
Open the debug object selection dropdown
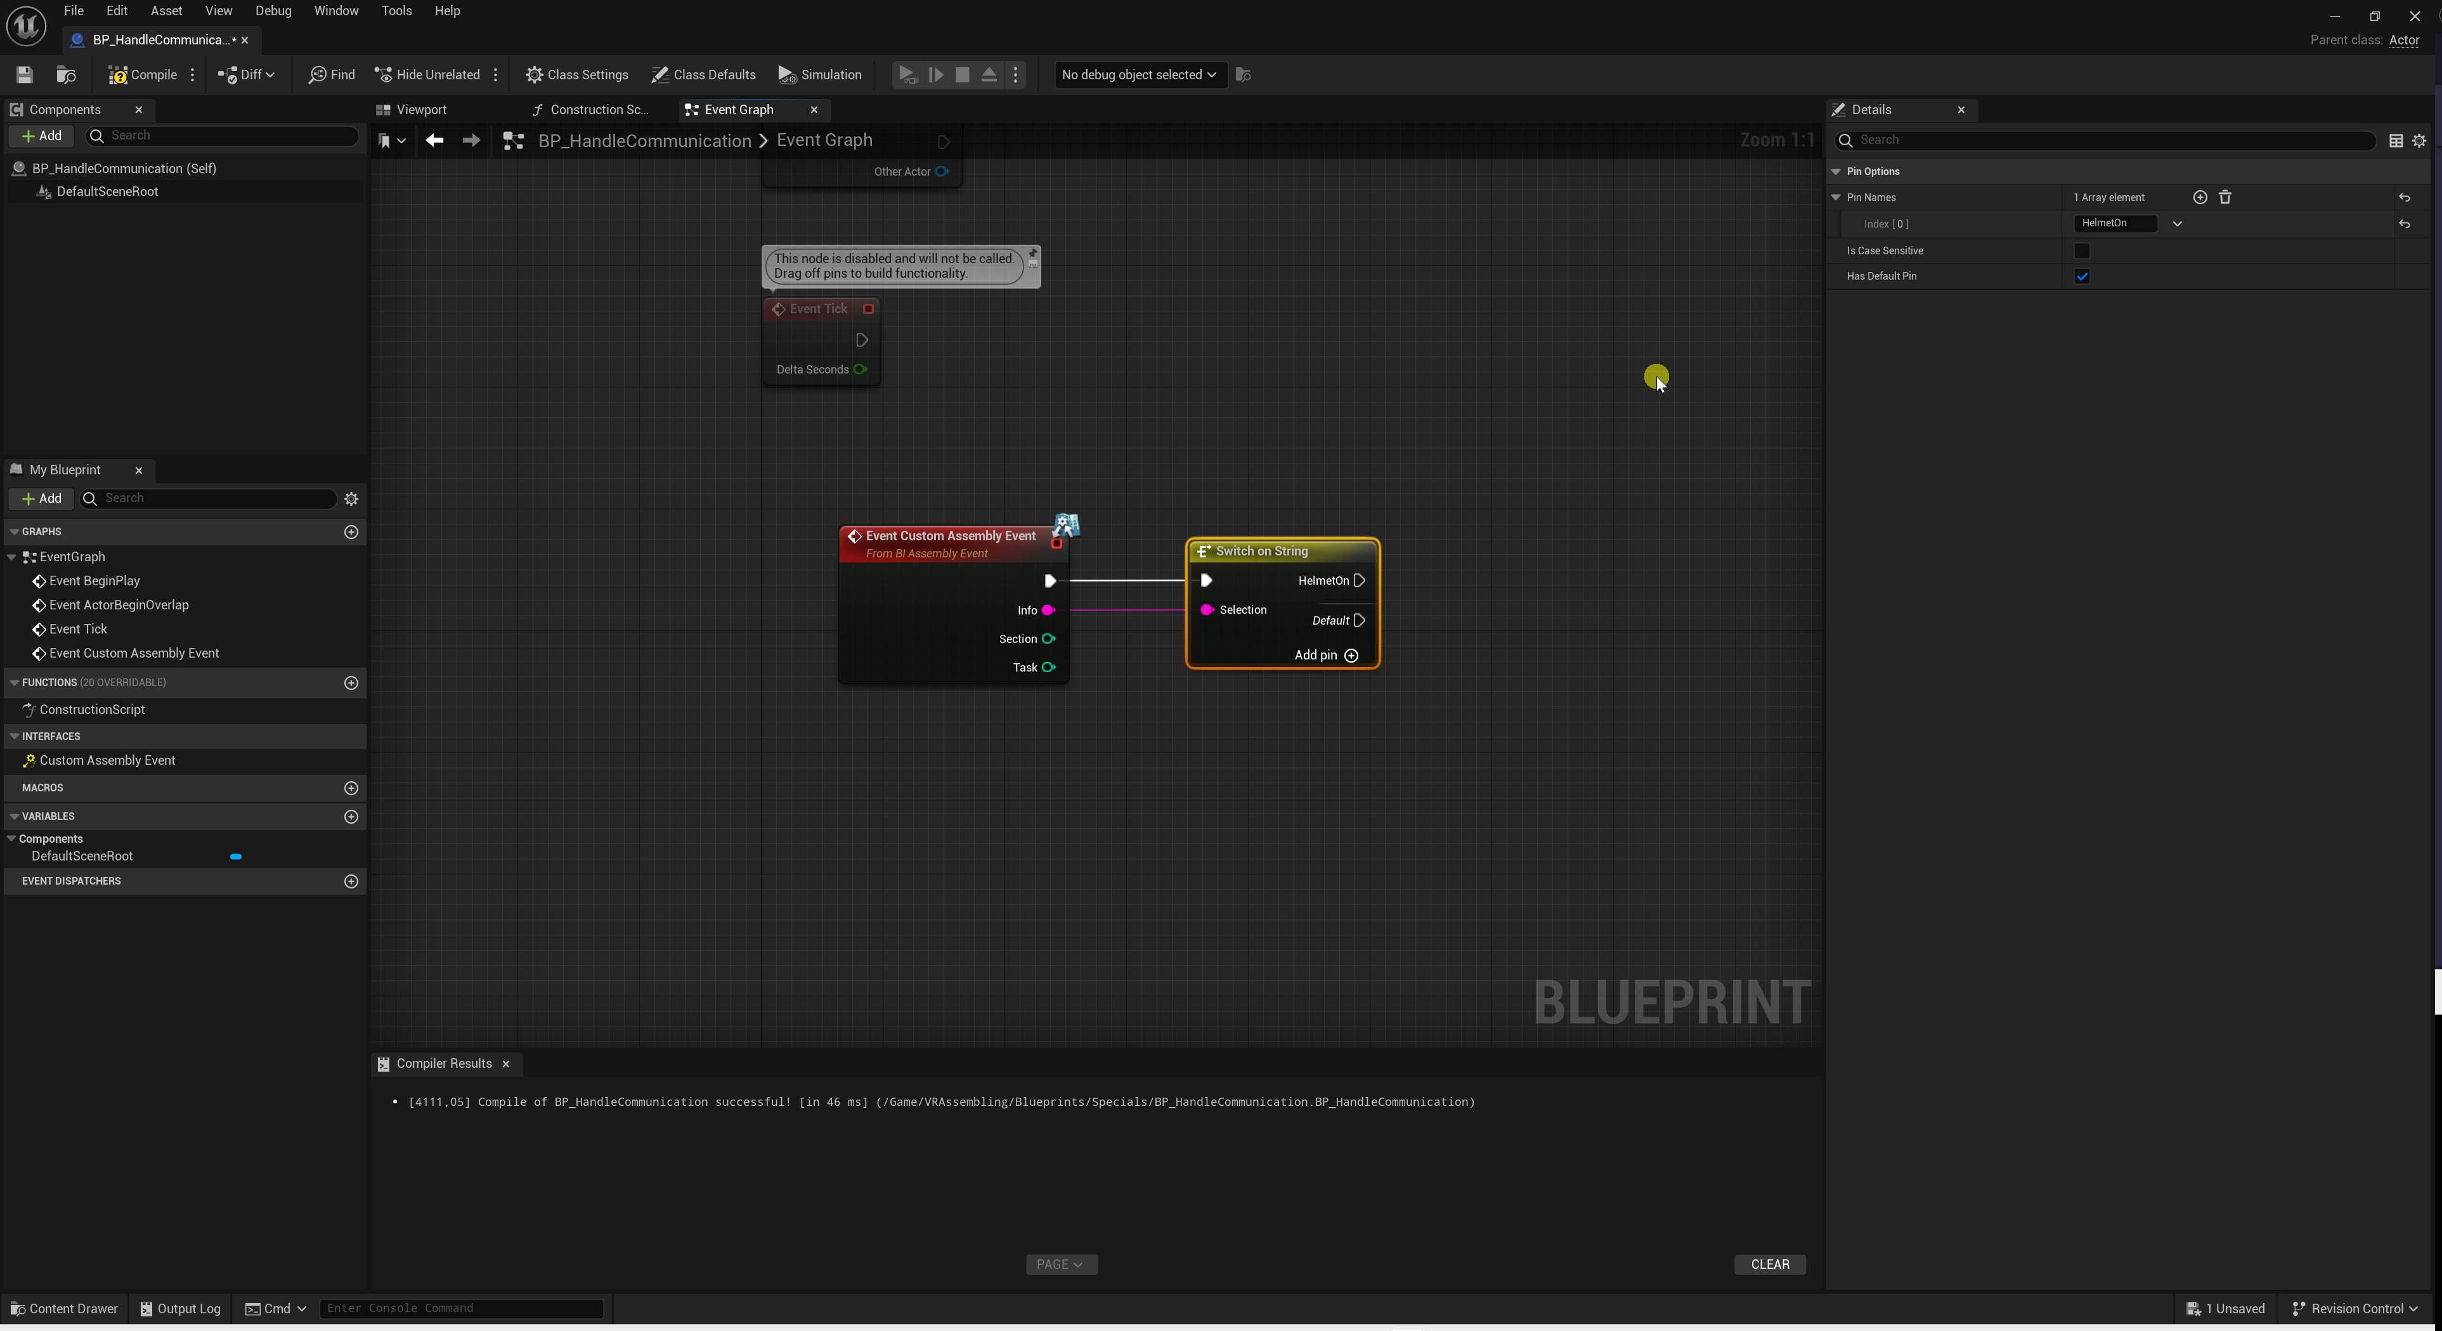pos(1138,75)
